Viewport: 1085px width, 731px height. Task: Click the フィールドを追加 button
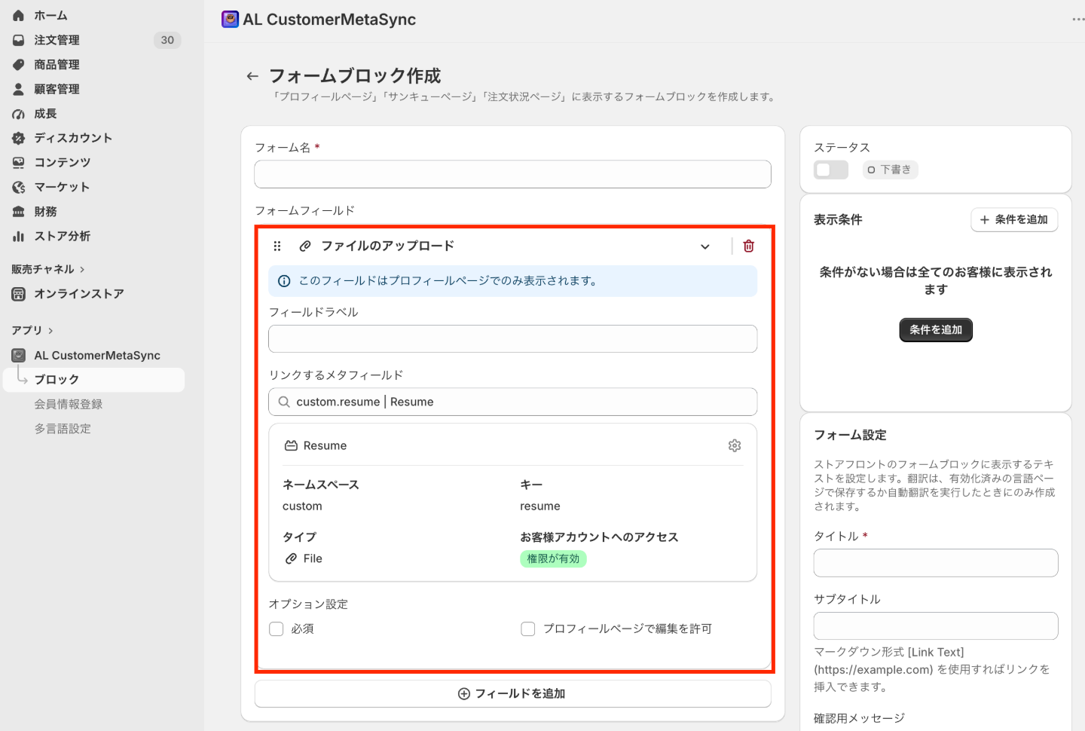pyautogui.click(x=513, y=694)
